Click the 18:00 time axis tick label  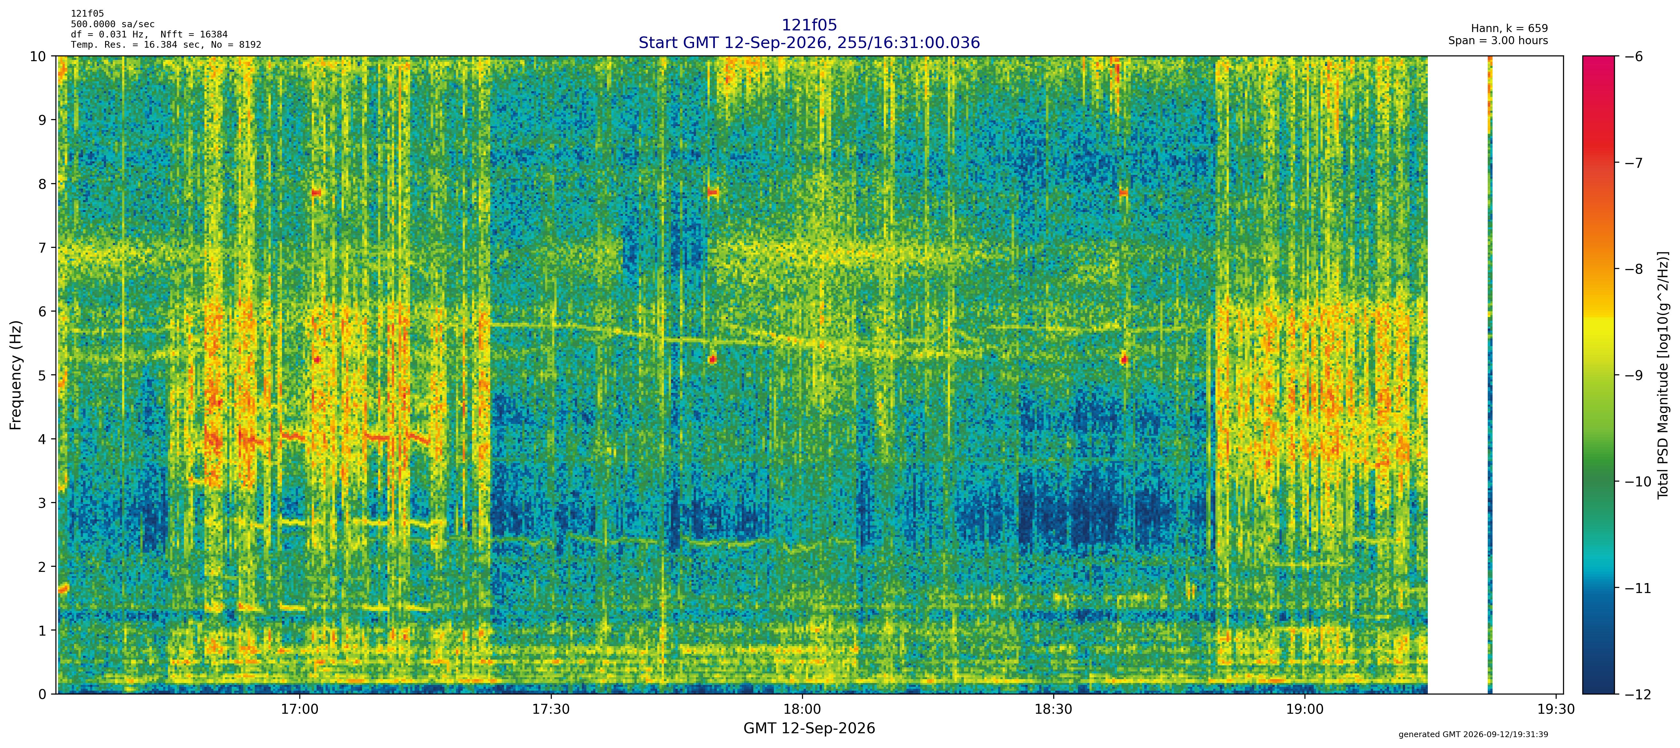(802, 709)
